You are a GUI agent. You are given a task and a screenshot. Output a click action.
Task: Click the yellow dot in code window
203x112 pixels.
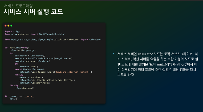pos(9,26)
